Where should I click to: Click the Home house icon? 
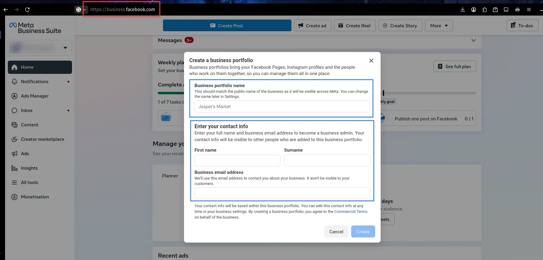point(14,67)
